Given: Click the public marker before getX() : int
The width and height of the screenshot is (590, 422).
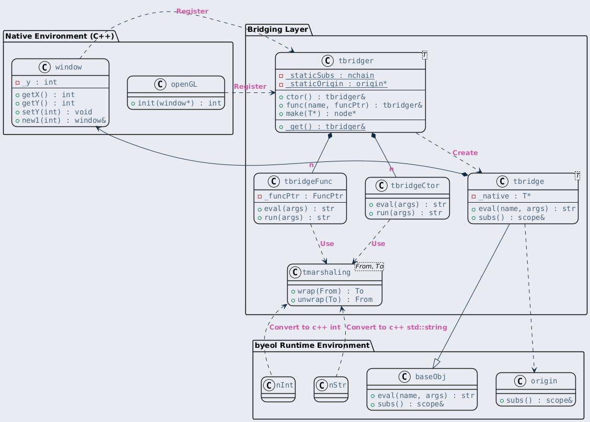Looking at the screenshot, I should [x=17, y=95].
